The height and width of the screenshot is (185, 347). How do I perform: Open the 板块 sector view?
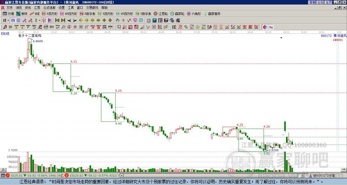point(22,14)
